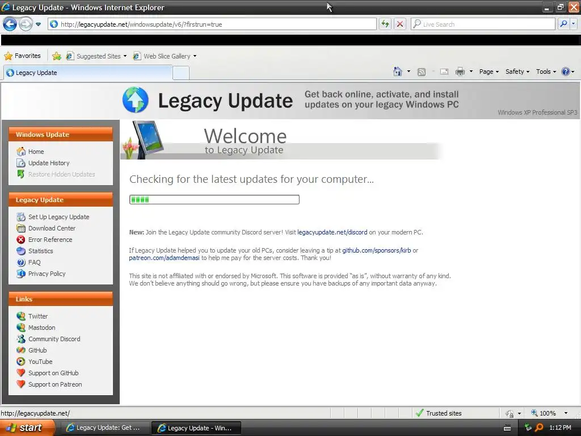Image resolution: width=581 pixels, height=436 pixels.
Task: Click the Update History icon
Action: [21, 163]
